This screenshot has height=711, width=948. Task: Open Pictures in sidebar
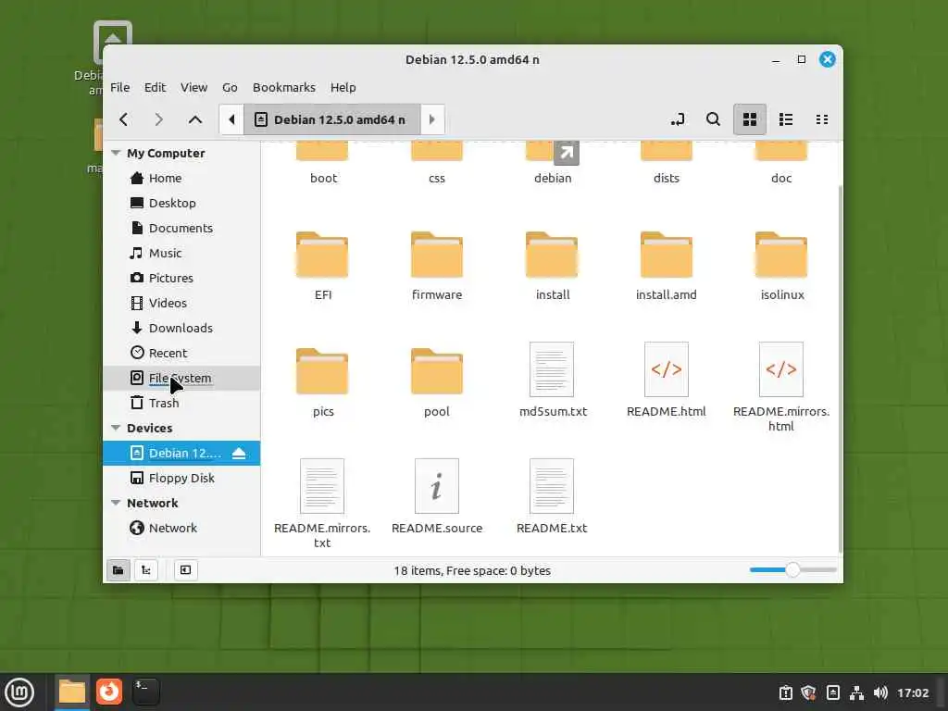tap(181, 278)
